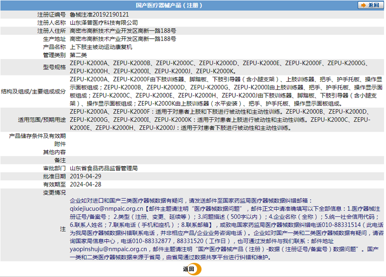
Task: Click the 变更情况 field label
Action: coord(54,193)
